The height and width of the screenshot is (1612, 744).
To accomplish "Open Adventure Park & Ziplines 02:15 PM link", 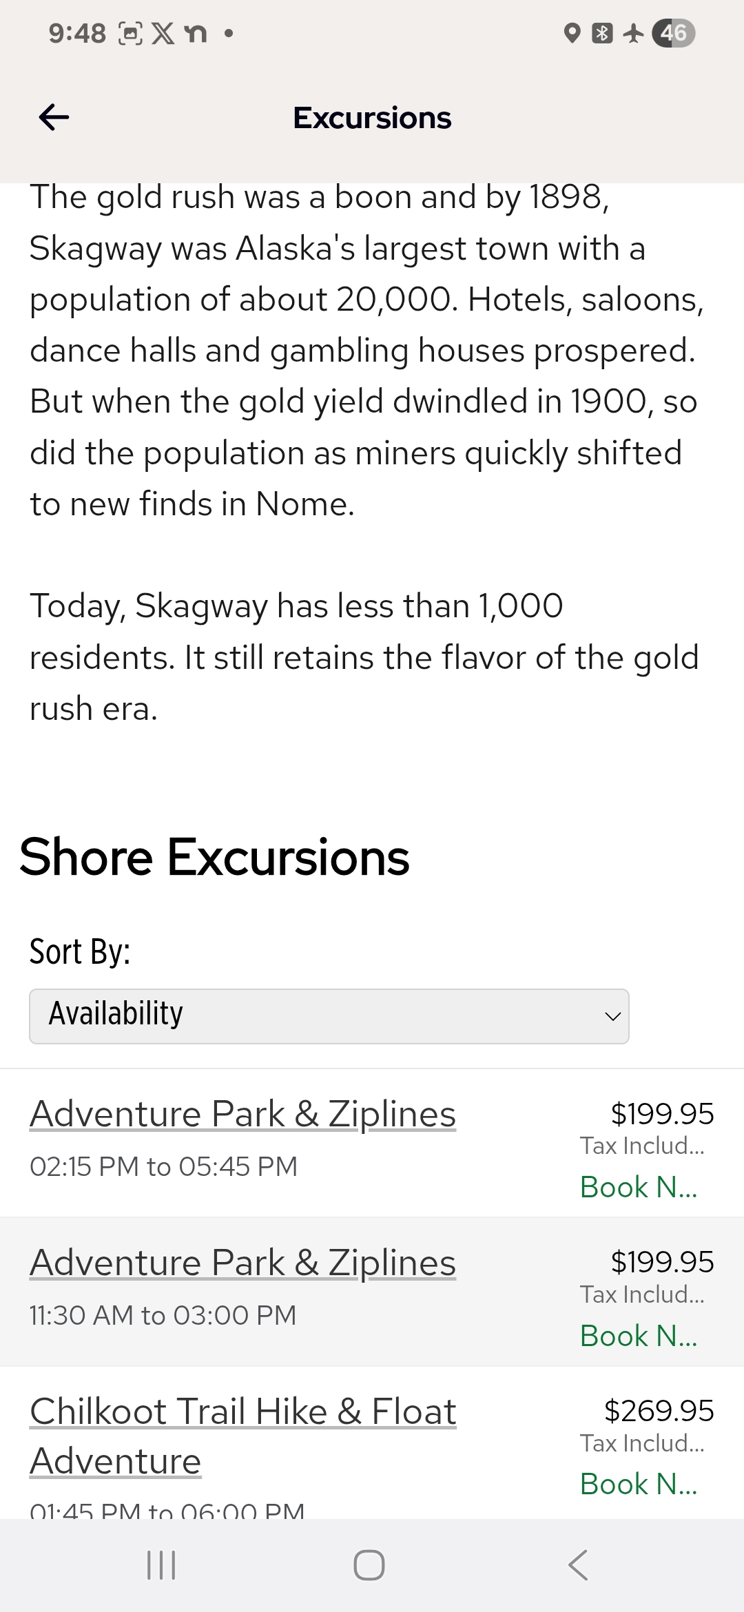I will click(x=242, y=1114).
